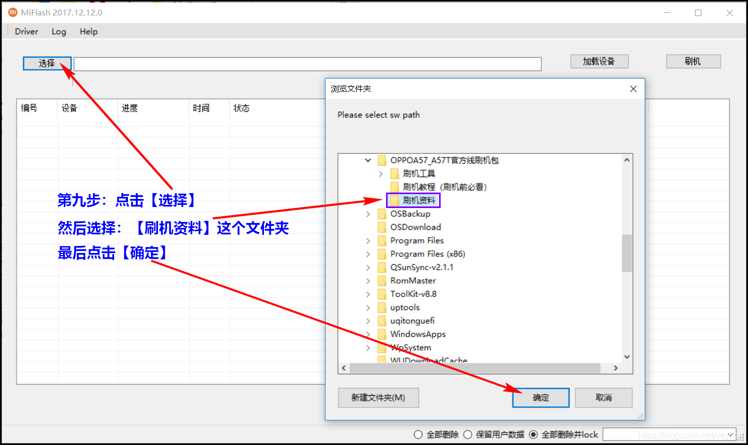Click the 刷机工具 folder icon
Image resolution: width=748 pixels, height=445 pixels.
395,173
